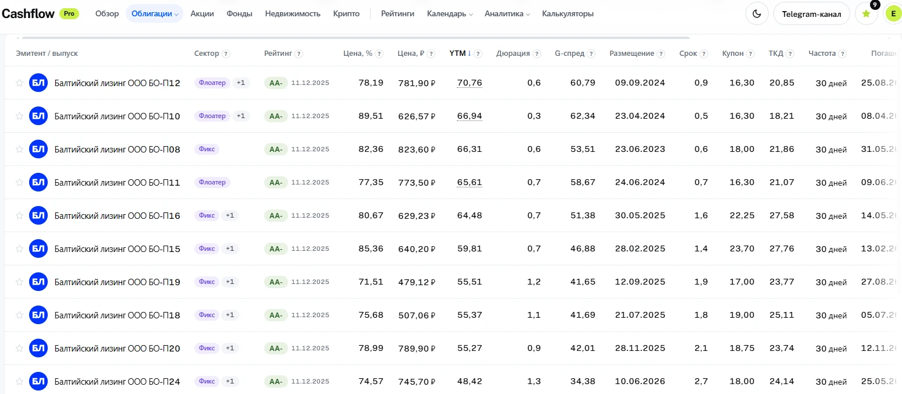This screenshot has height=394, width=902.
Task: Click the YTM value 65,61
Action: 470,182
